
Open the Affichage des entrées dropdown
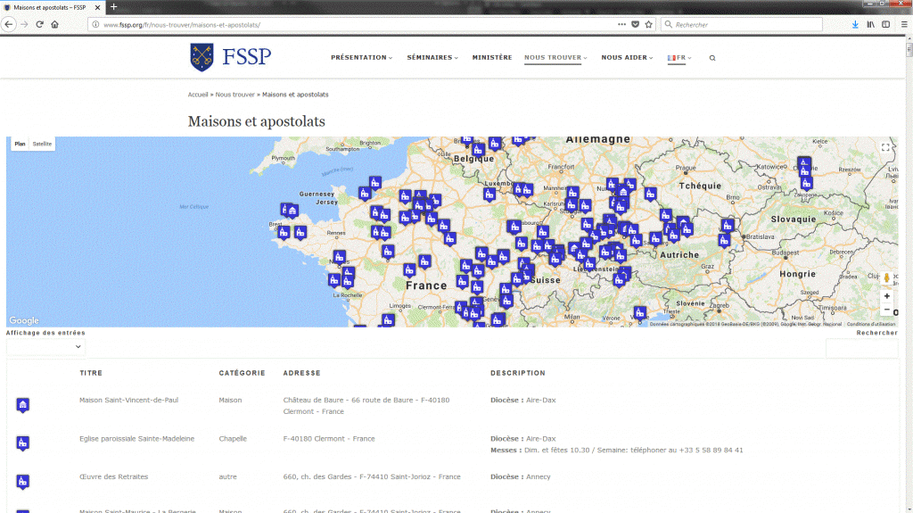[45, 347]
